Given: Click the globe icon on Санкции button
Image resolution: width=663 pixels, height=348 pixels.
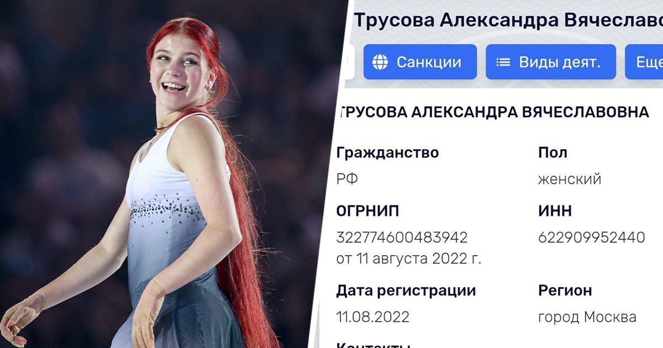Looking at the screenshot, I should click(x=380, y=62).
